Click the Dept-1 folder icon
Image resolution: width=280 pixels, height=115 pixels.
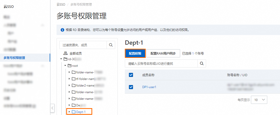pos(74,112)
